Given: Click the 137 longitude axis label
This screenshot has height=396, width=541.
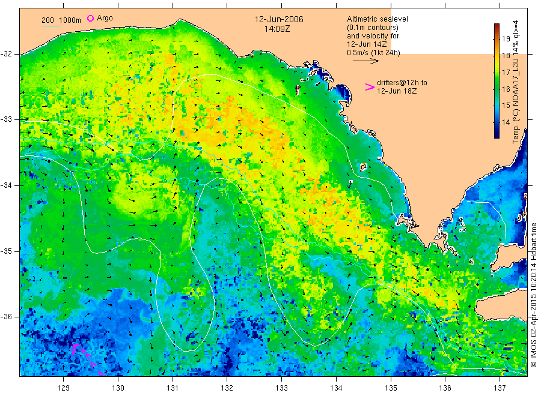Looking at the screenshot, I should pos(500,388).
